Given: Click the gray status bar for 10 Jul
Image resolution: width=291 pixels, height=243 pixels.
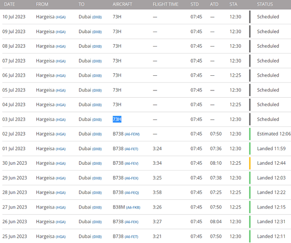Looking at the screenshot, I should click(x=250, y=17).
